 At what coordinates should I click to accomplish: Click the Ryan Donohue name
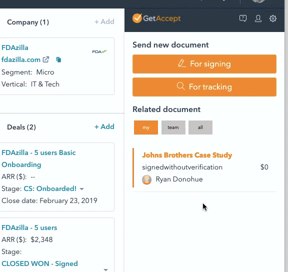pos(179,179)
